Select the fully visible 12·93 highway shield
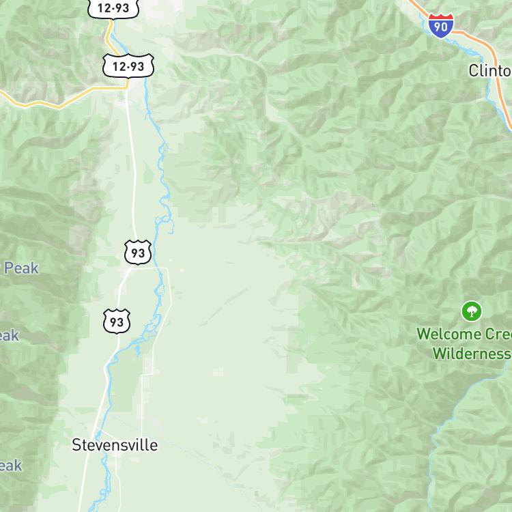This screenshot has width=512, height=512. click(128, 66)
